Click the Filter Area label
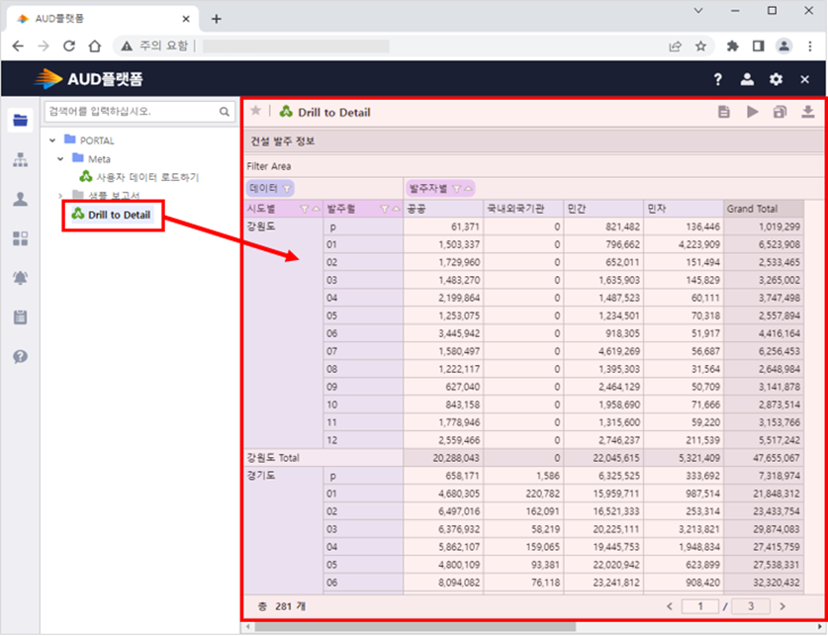The image size is (828, 636). (269, 166)
